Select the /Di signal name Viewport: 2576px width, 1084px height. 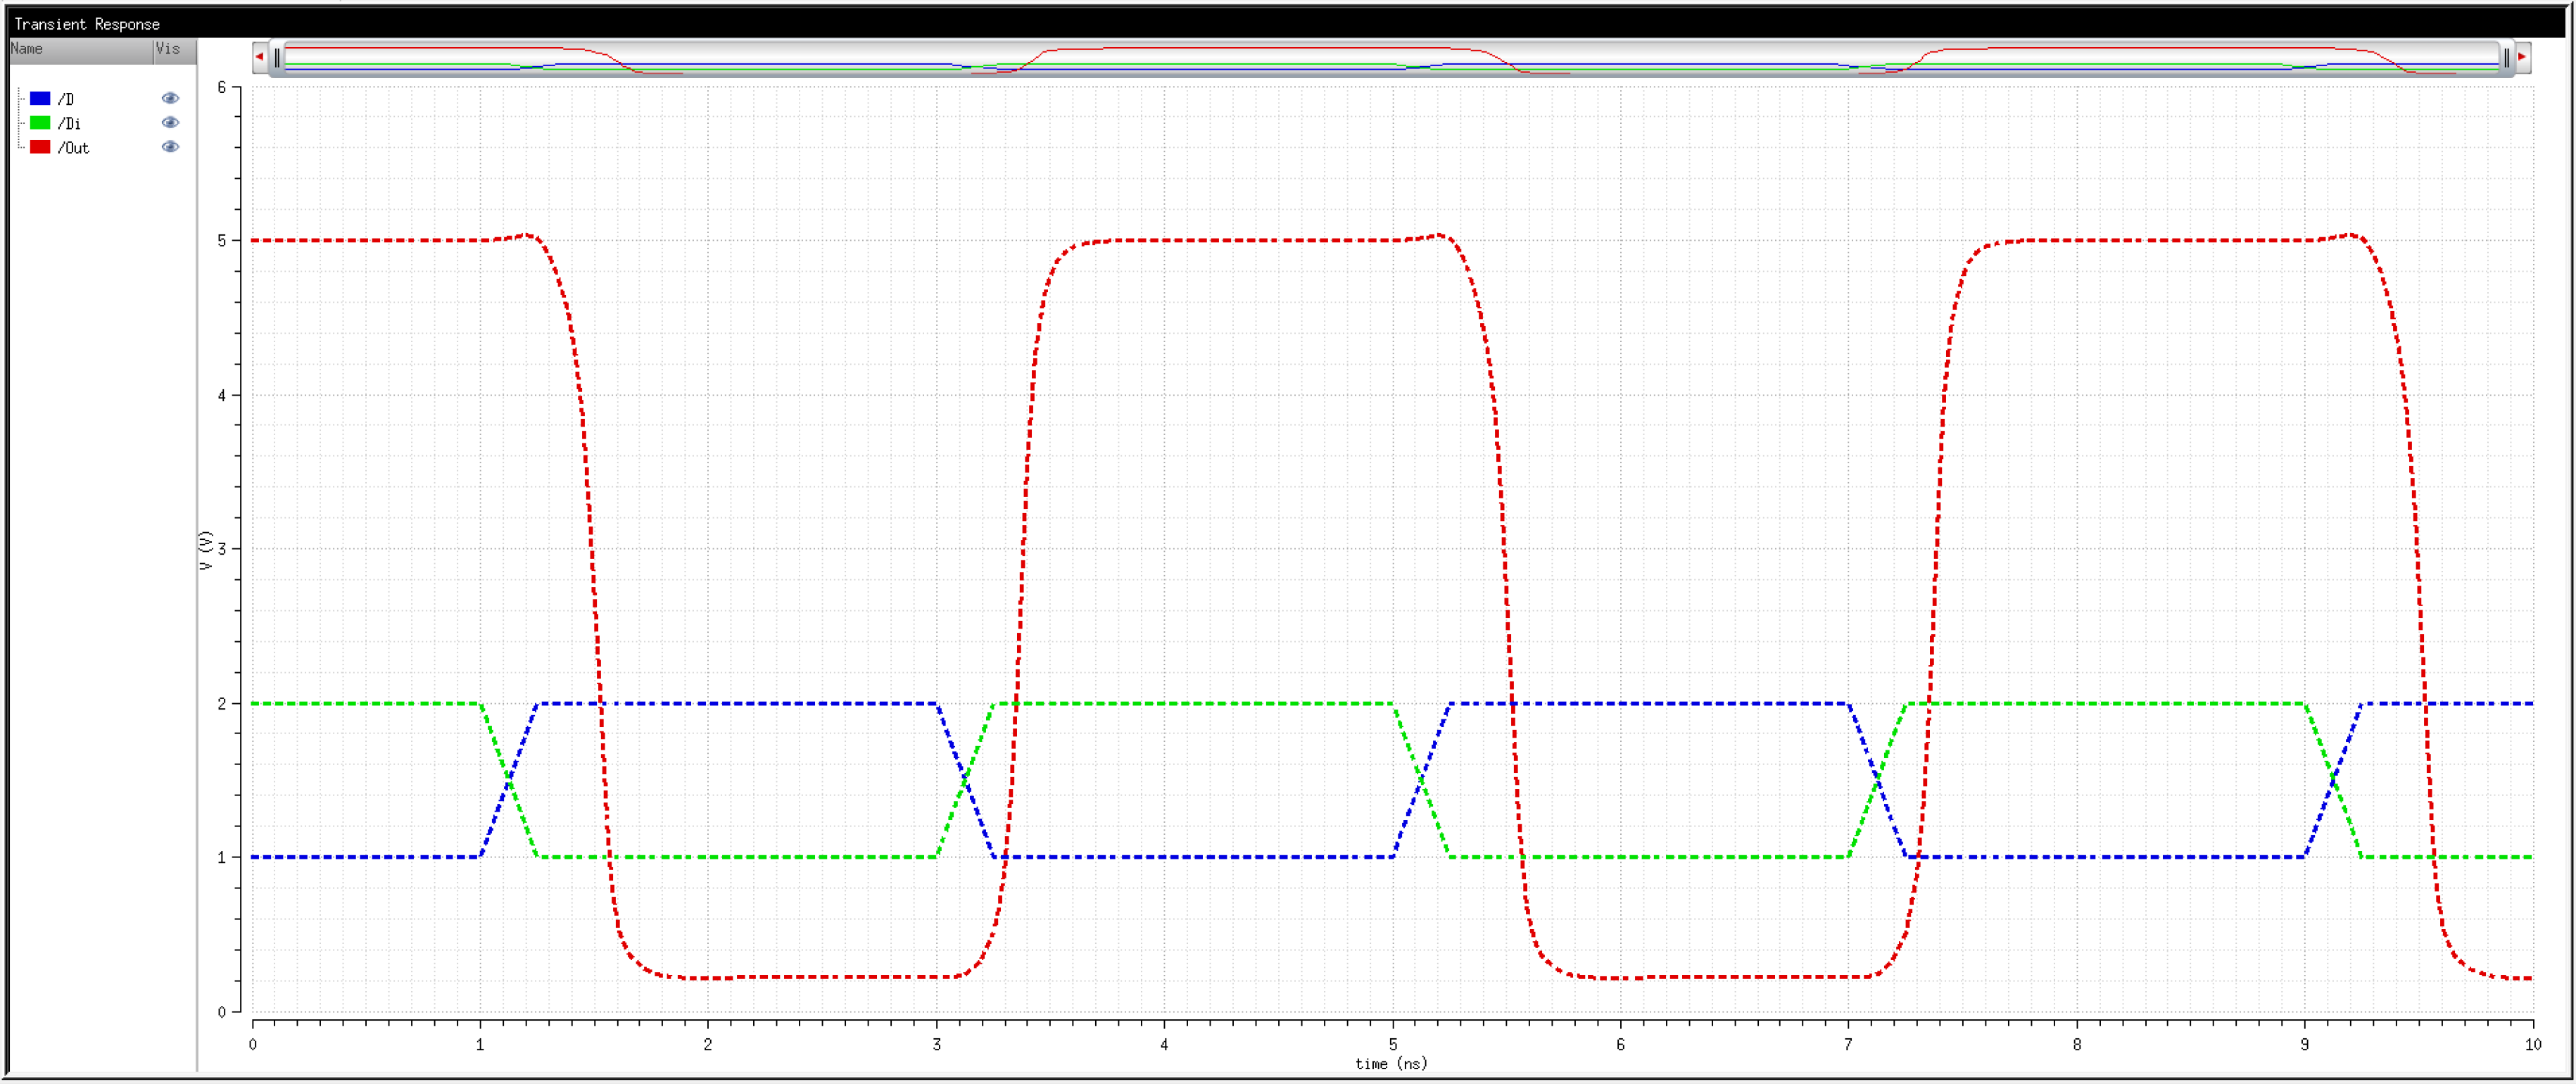pos(69,124)
